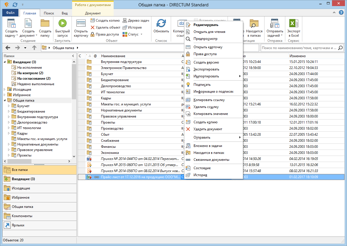Click Создать копию in the ribbon
The image size is (347, 246).
(105, 20)
